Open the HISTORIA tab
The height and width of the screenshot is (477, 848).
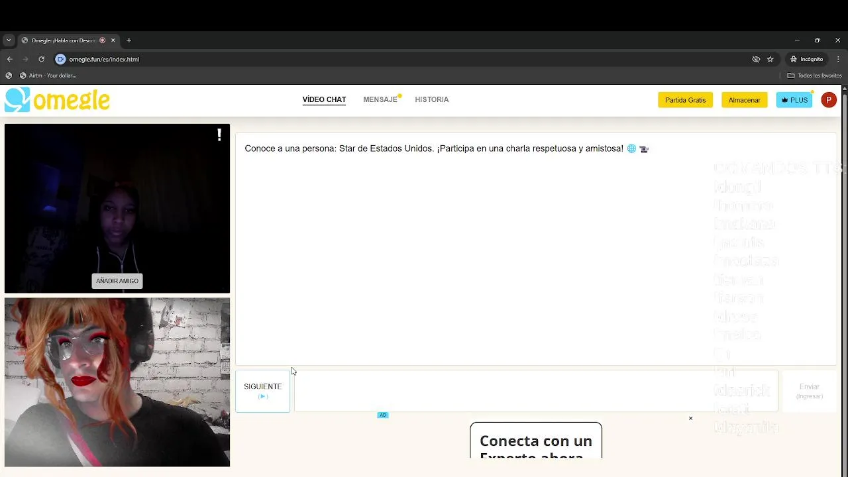(x=432, y=99)
